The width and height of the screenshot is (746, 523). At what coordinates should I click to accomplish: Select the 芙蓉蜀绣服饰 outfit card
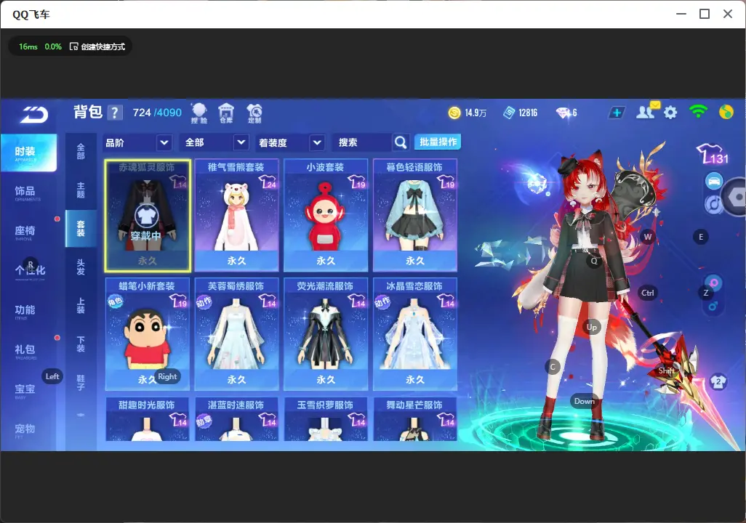tap(236, 334)
